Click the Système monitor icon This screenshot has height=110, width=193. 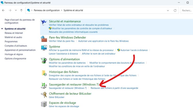point(44,48)
